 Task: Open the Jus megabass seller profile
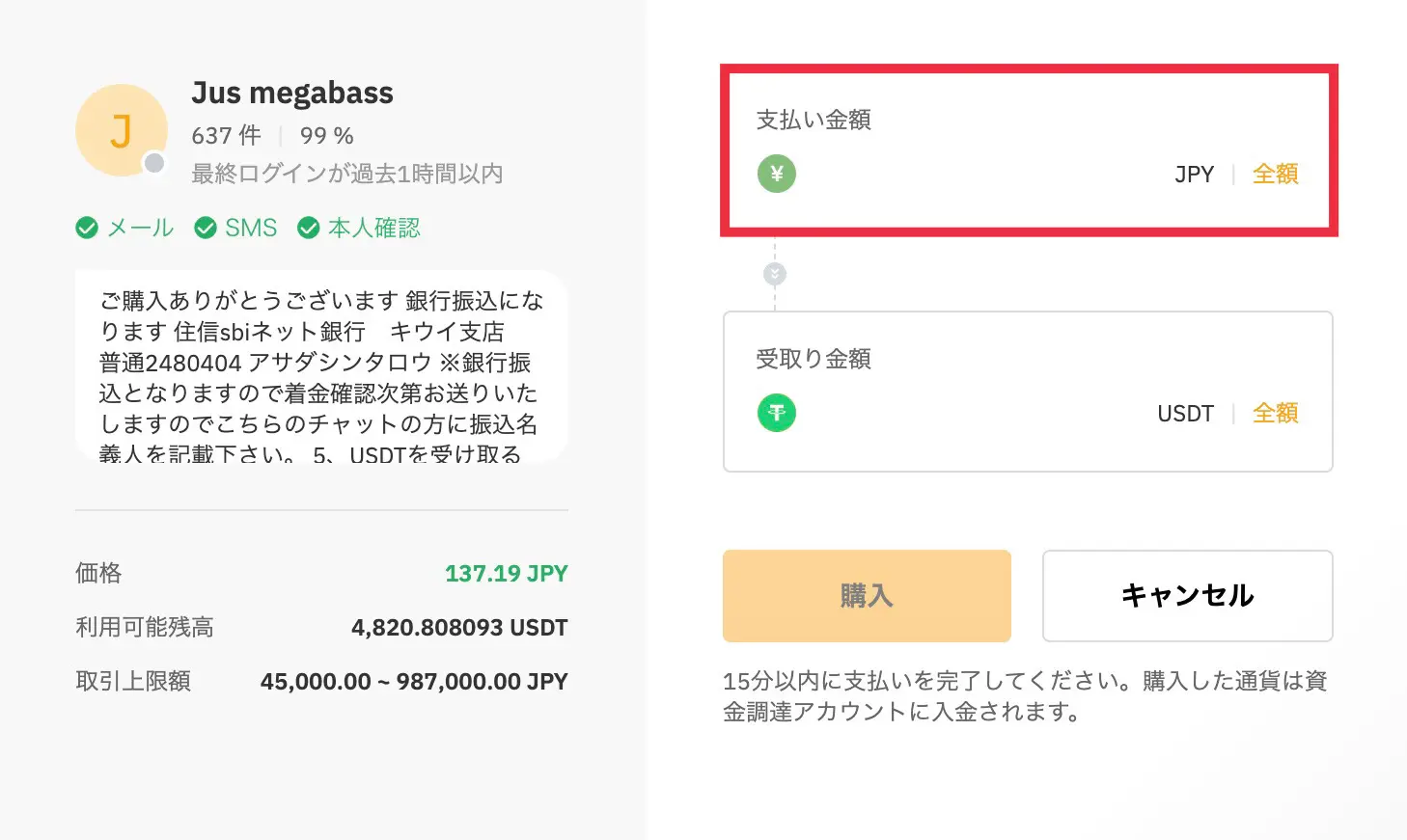(292, 93)
